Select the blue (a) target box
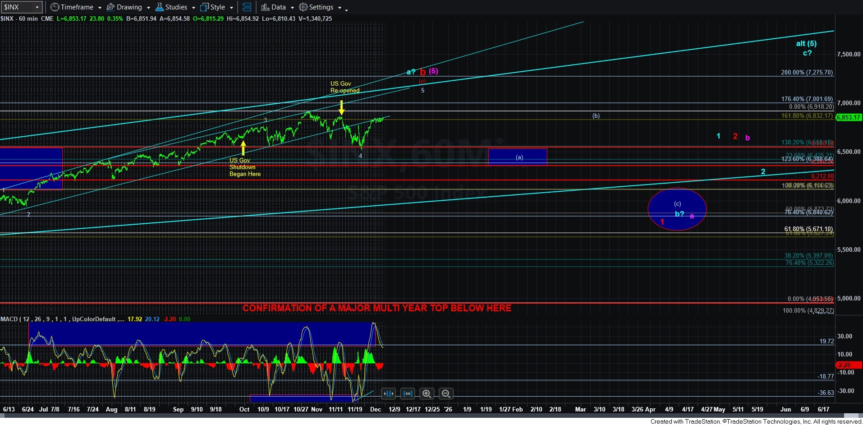This screenshot has height=425, width=863. (x=518, y=157)
